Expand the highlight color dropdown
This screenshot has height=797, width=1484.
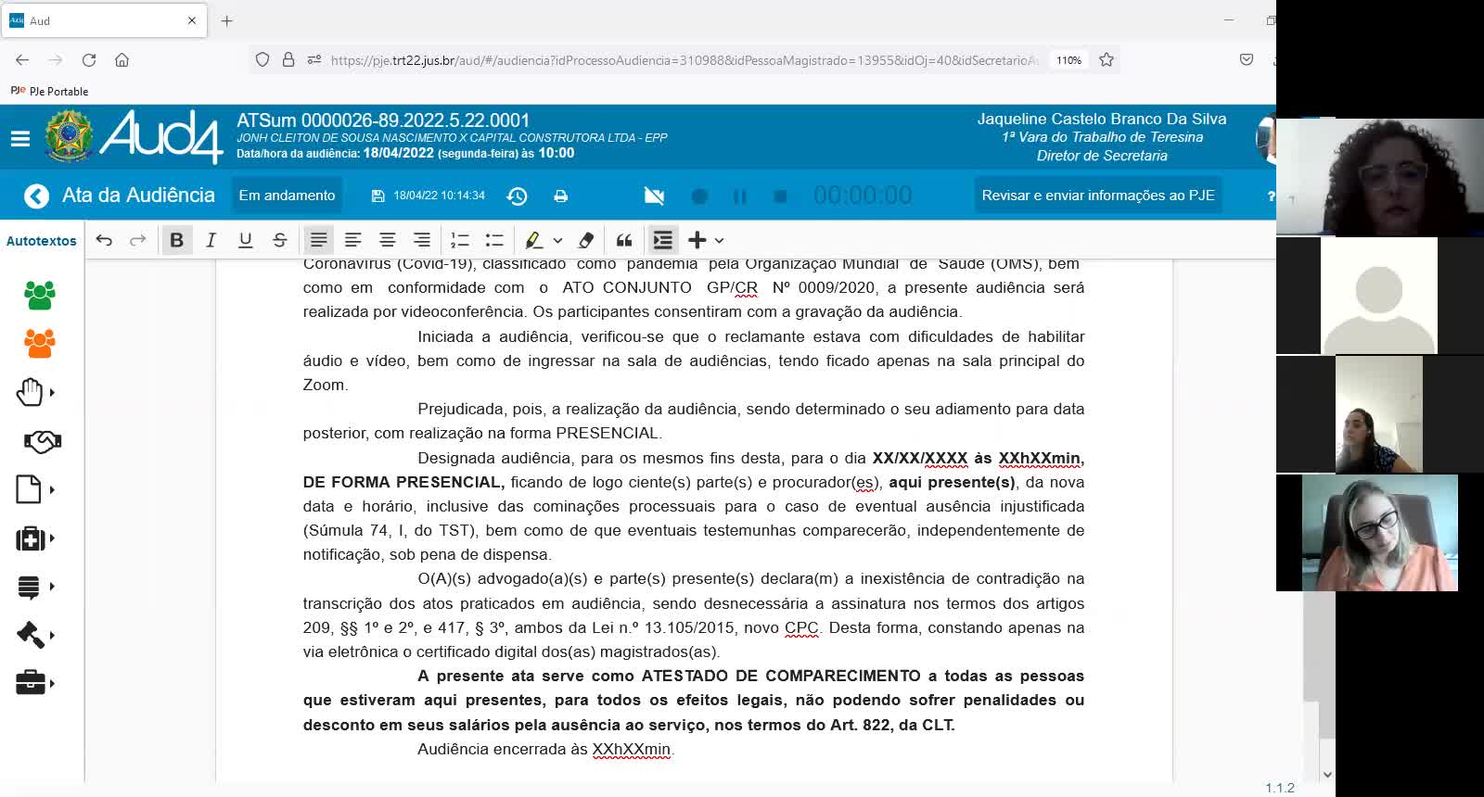(557, 240)
